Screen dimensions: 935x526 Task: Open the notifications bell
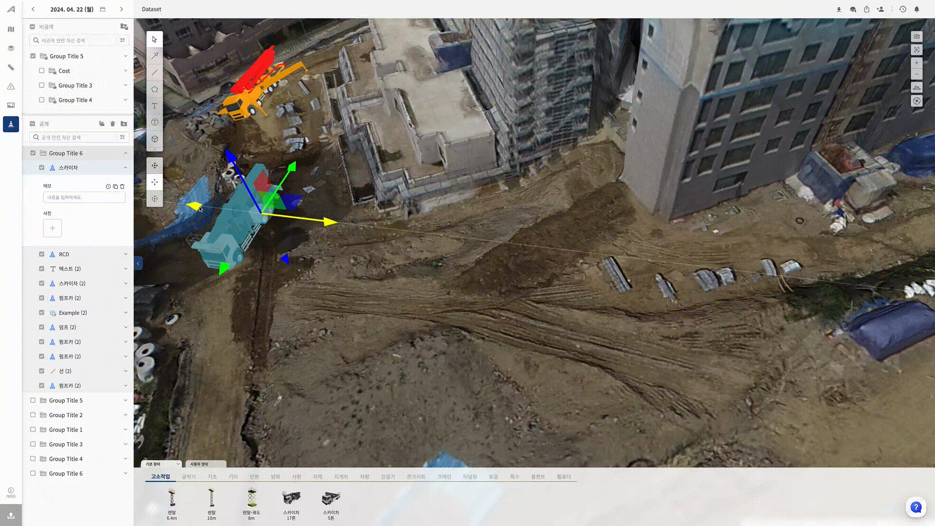(x=916, y=9)
